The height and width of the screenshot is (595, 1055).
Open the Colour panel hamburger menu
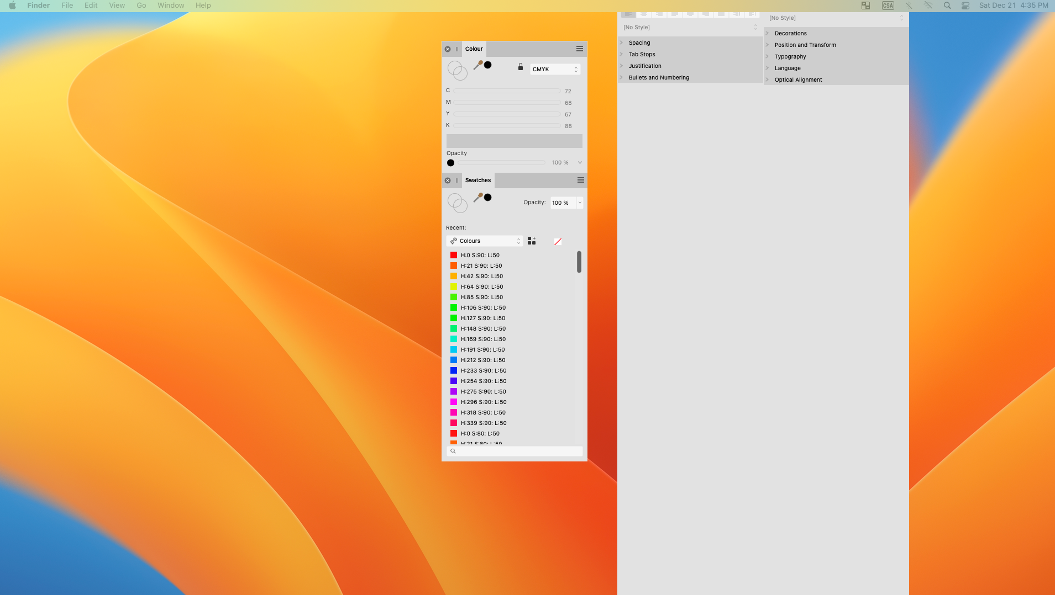click(580, 49)
